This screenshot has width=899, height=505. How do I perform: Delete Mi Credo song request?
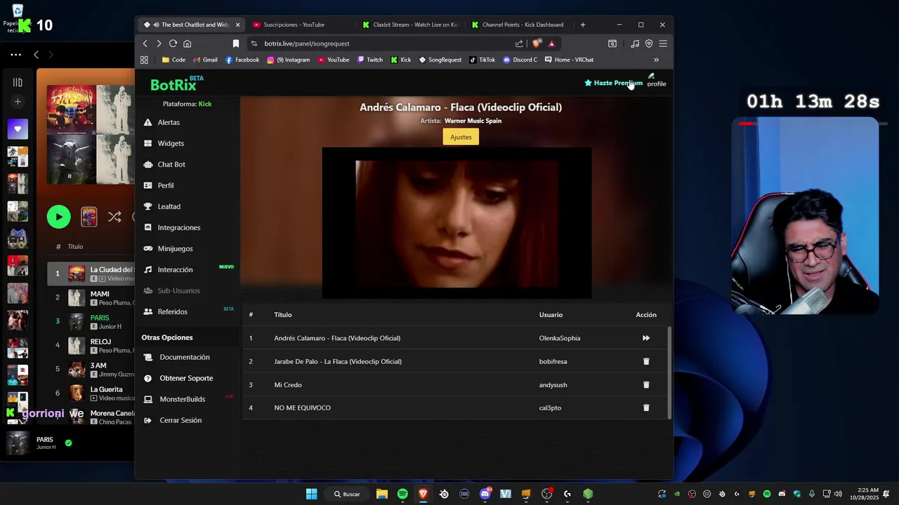[646, 384]
